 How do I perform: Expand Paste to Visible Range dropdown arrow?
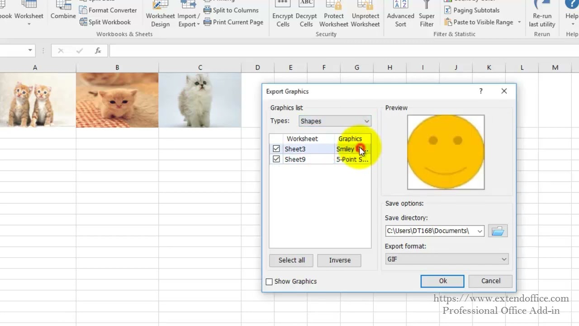click(x=519, y=22)
